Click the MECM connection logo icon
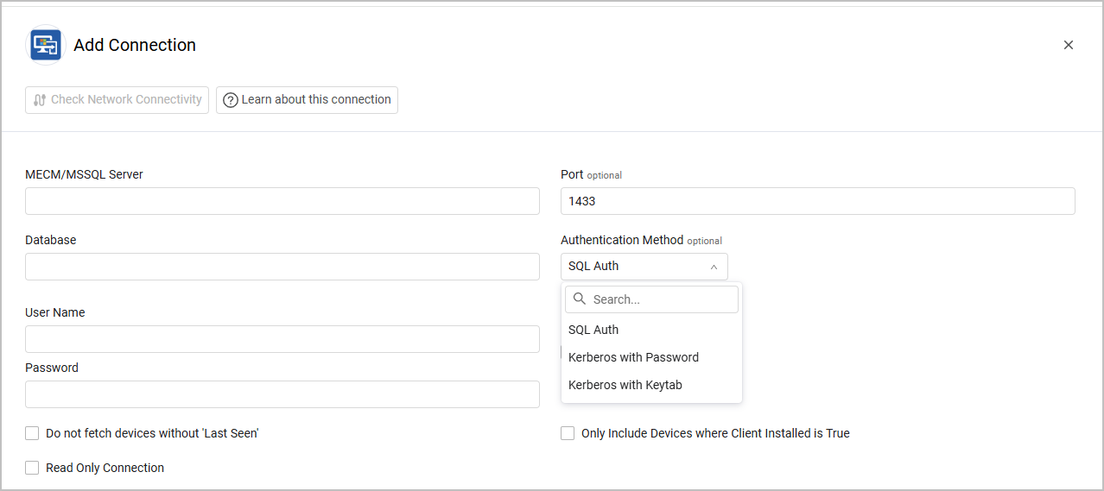 46,45
